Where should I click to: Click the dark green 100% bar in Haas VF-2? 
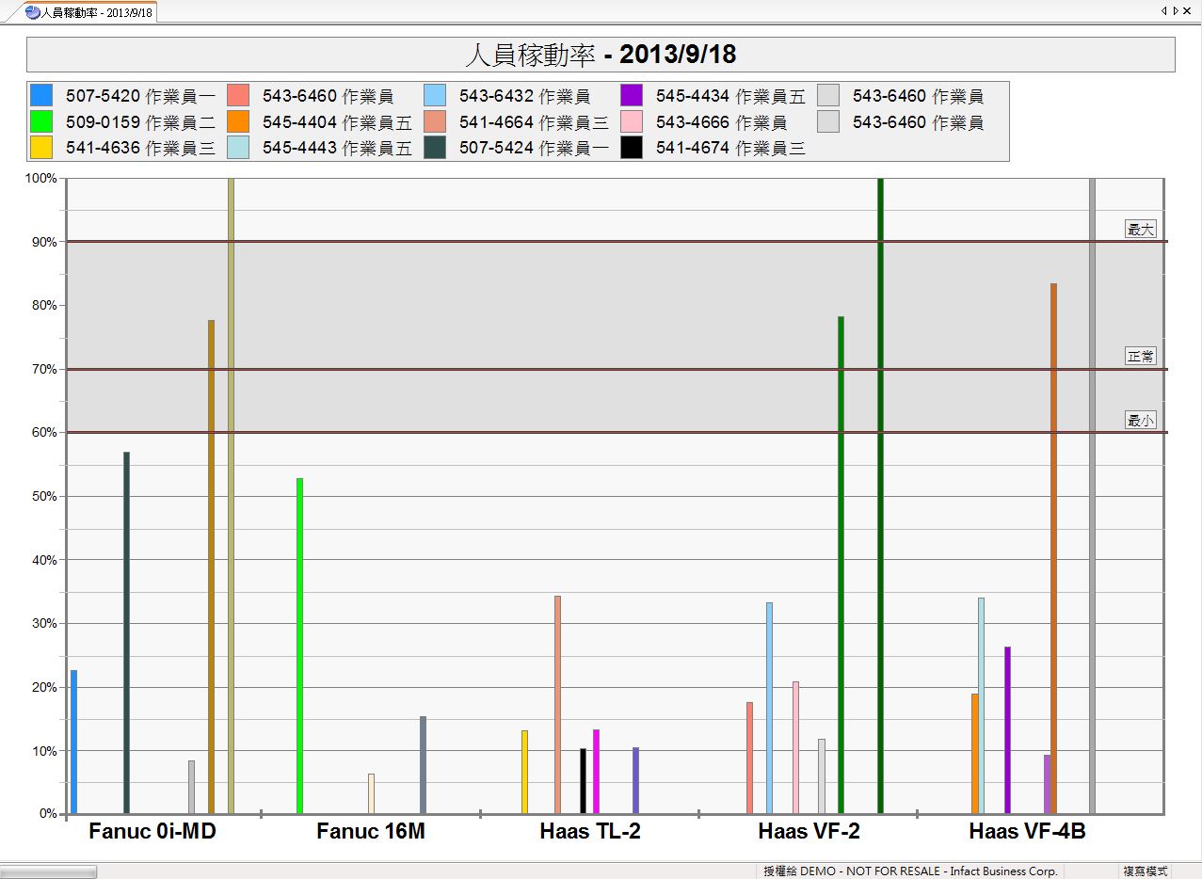click(x=880, y=496)
